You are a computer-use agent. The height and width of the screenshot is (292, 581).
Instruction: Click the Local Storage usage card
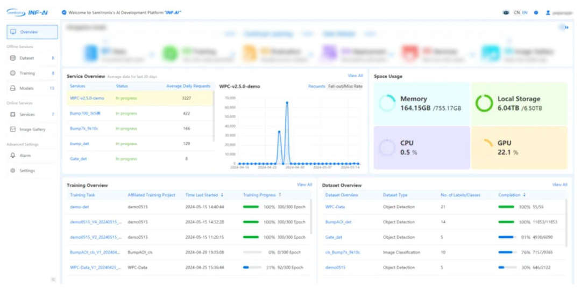pos(519,103)
